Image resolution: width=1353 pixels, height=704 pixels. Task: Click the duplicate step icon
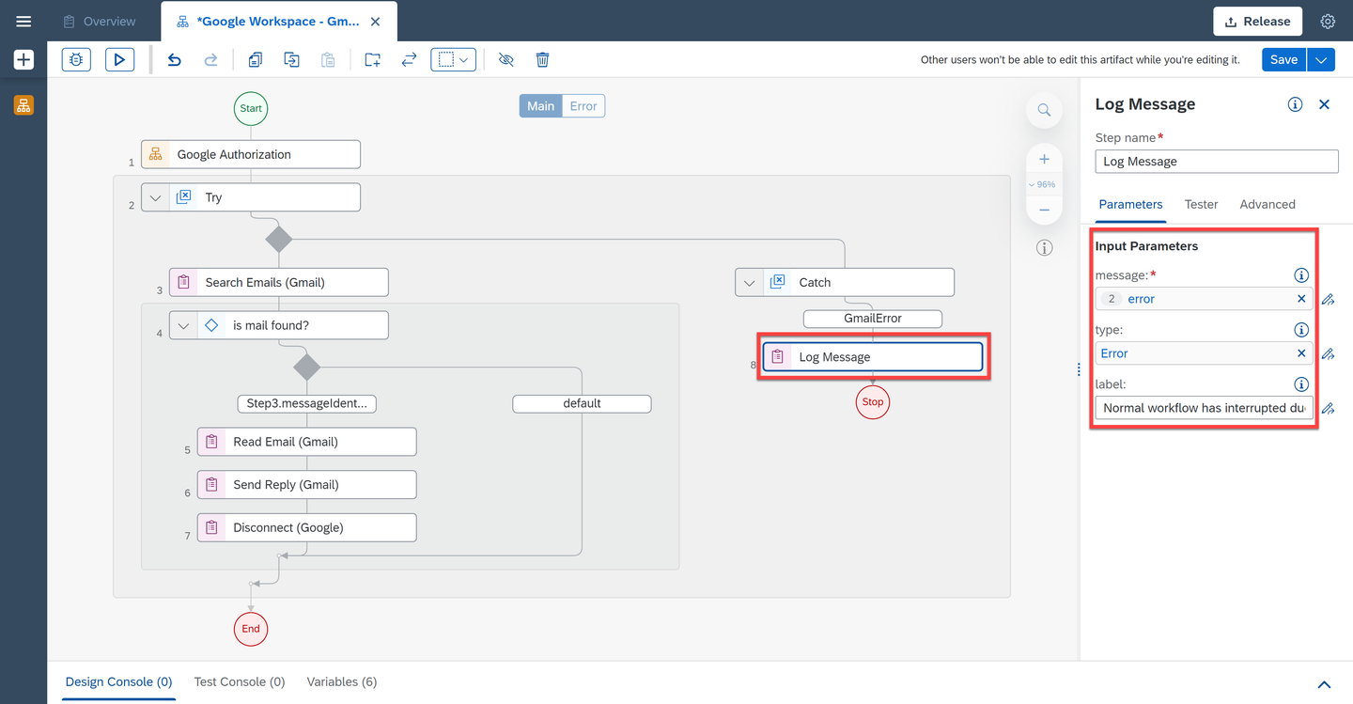[x=292, y=59]
